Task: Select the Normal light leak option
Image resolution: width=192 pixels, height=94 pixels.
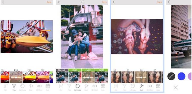Action: click(x=62, y=76)
